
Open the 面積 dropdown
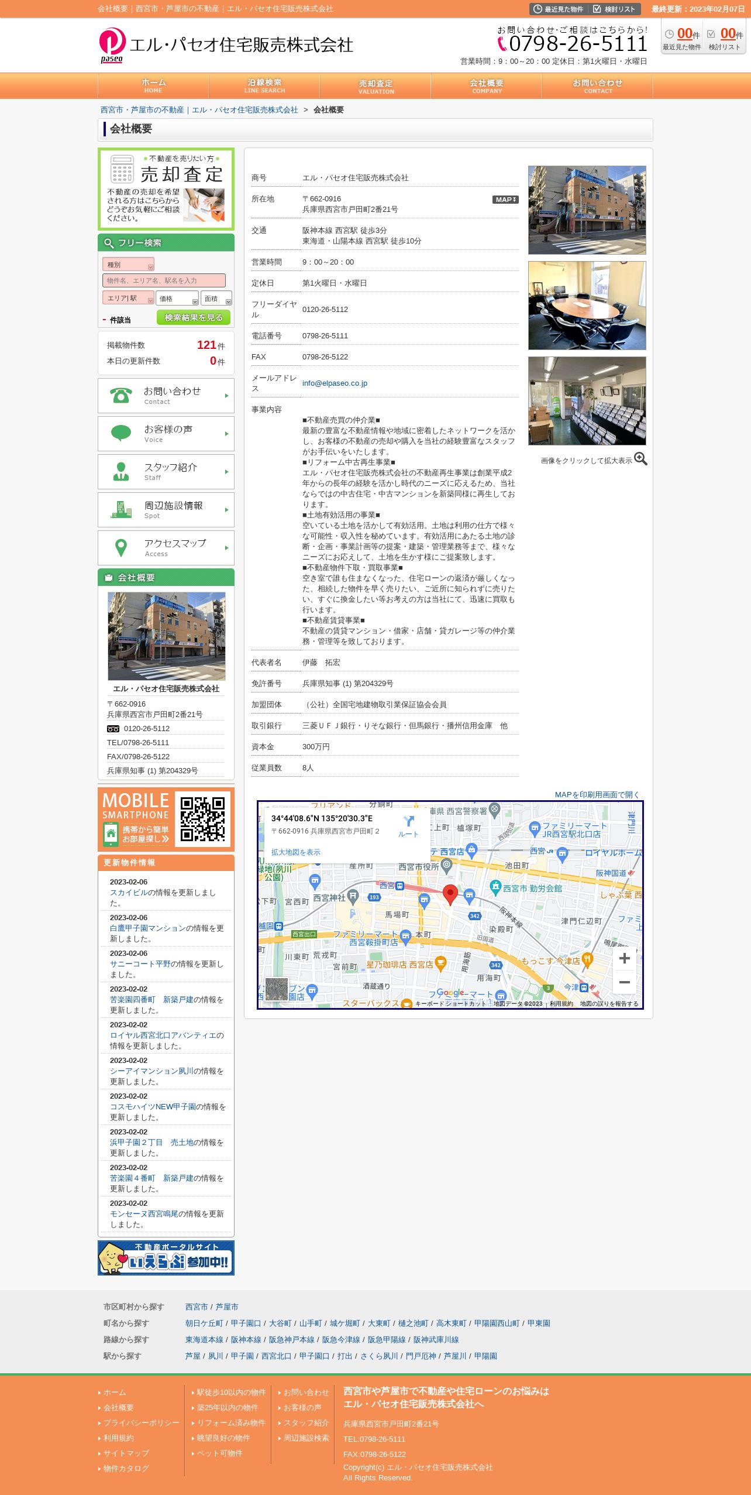coord(216,299)
